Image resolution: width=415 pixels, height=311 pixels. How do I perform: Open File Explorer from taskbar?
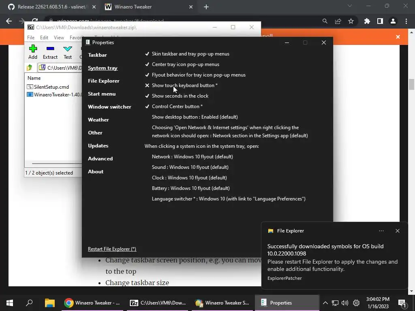[50, 303]
